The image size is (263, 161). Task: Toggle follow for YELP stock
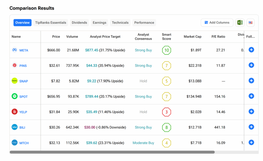point(251,111)
